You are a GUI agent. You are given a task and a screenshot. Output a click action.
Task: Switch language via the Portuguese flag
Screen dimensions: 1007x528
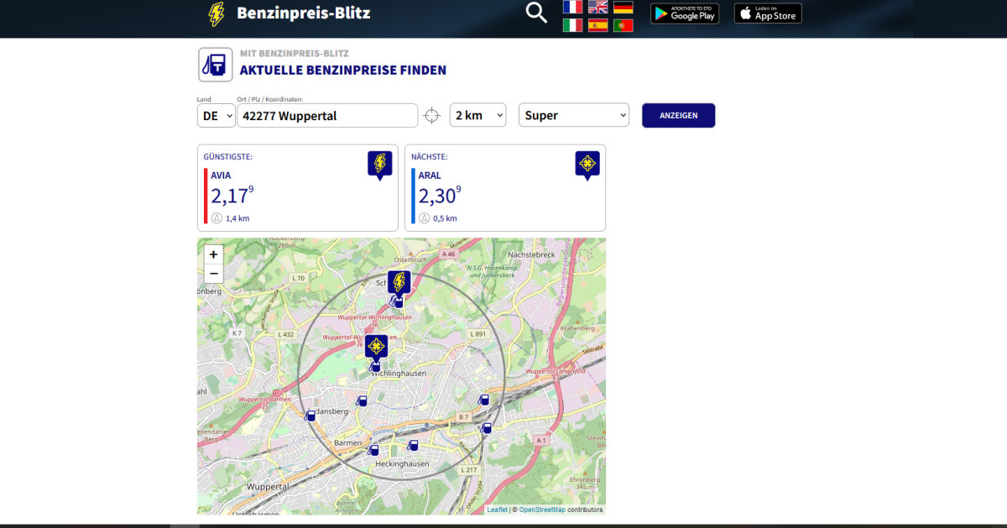(x=624, y=25)
